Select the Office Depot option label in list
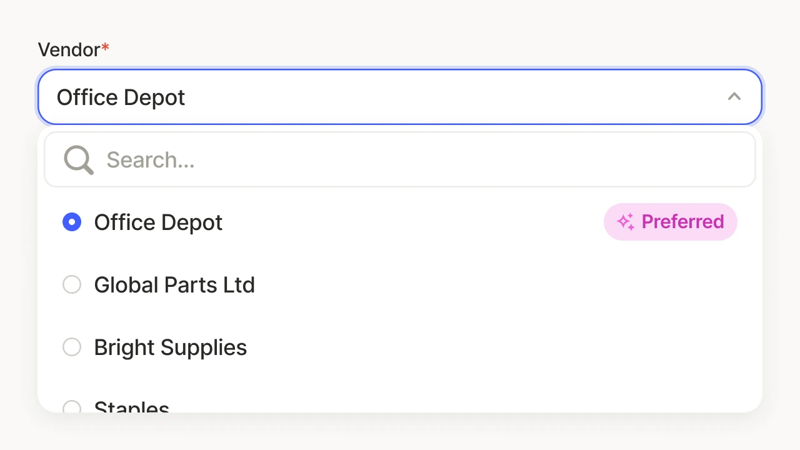The width and height of the screenshot is (800, 450). 158,223
